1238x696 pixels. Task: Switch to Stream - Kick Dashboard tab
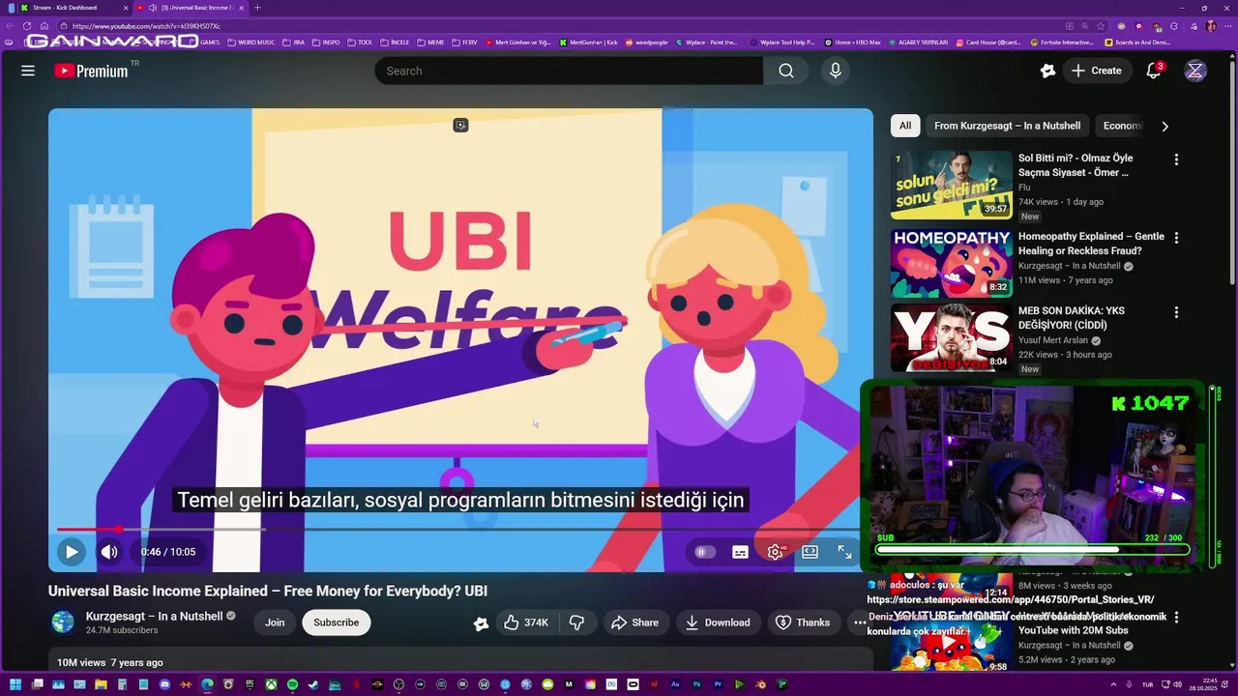pyautogui.click(x=68, y=8)
